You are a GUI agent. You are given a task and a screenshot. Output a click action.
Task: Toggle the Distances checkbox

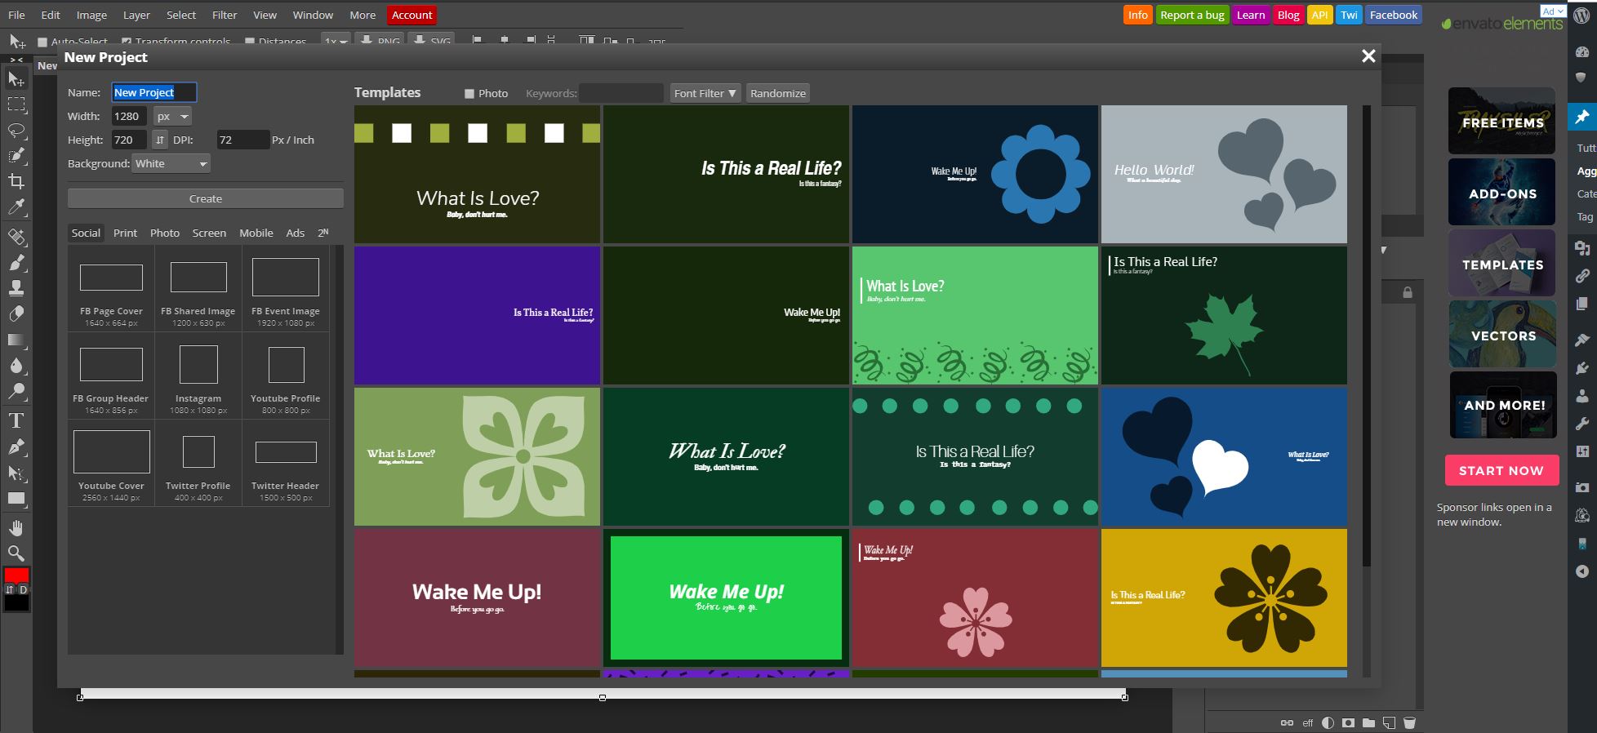point(250,42)
